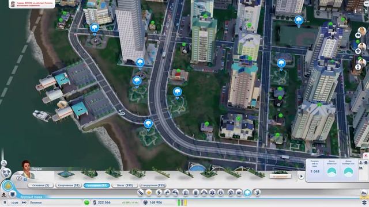Open the Fire service helmet menu
This screenshot has width=369, height=207.
(204, 193)
